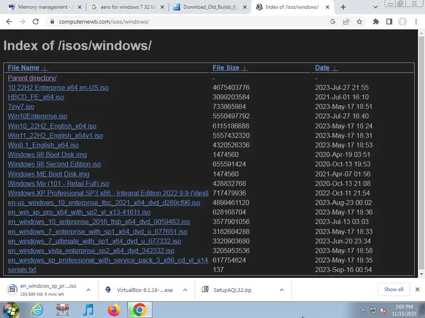
Task: Launch Firefox from the taskbar
Action: (114, 310)
